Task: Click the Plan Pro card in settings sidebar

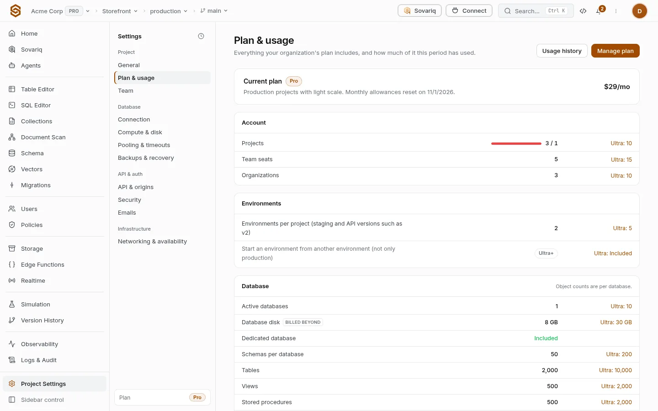Action: click(162, 397)
